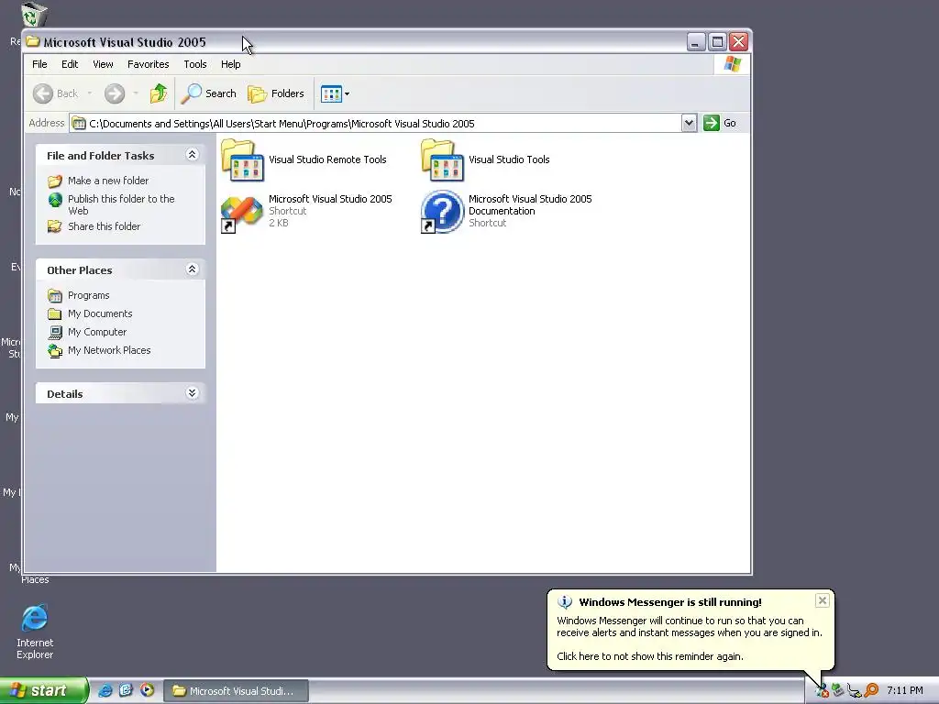Screen dimensions: 939x704
Task: Click the My Computer icon in Other Places
Action: pyautogui.click(x=55, y=332)
